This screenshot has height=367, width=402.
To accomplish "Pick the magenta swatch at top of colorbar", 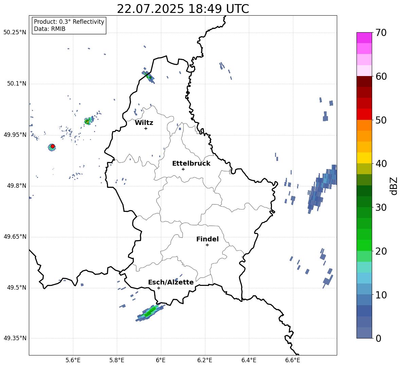I will pyautogui.click(x=364, y=38).
